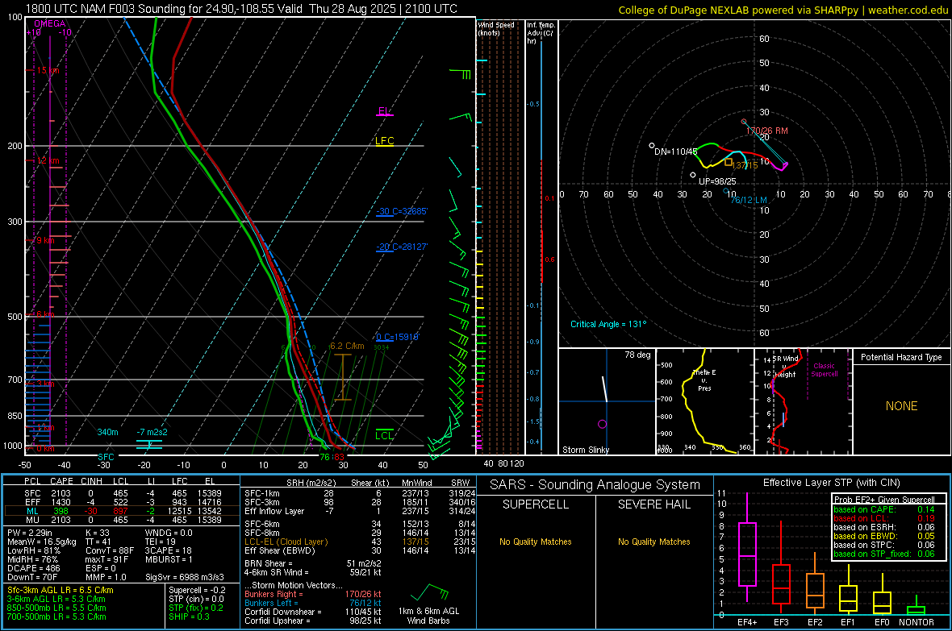Viewport: 952px width, 631px height.
Task: Click the Bunkers Right = 170/26 kt line
Action: [313, 594]
